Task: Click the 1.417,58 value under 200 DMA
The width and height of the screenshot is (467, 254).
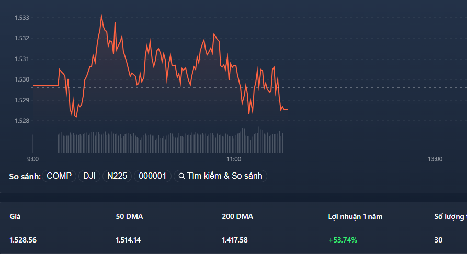Action: pyautogui.click(x=235, y=240)
